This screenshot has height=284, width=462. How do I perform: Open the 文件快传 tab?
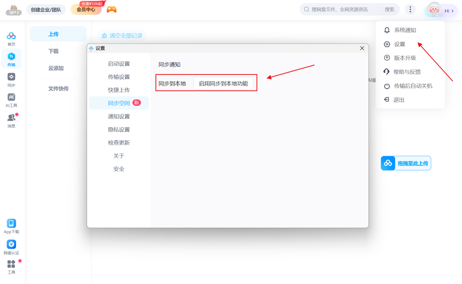[58, 89]
